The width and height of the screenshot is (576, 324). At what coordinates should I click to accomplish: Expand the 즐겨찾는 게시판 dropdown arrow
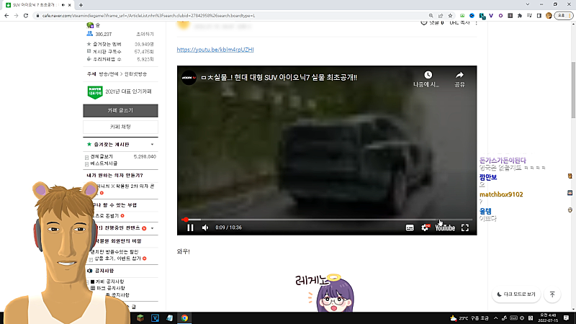[152, 145]
